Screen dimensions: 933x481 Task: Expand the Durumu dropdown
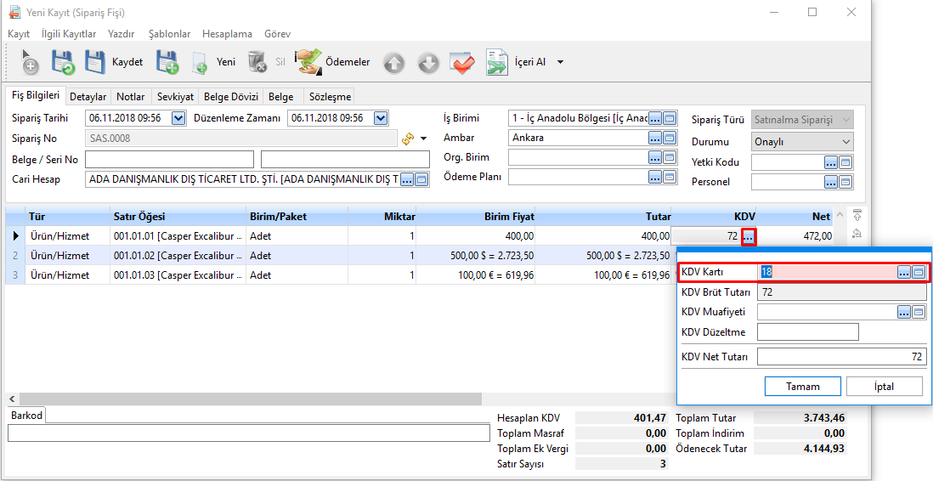[x=845, y=142]
